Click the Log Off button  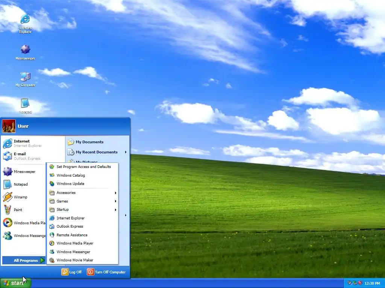coord(71,272)
